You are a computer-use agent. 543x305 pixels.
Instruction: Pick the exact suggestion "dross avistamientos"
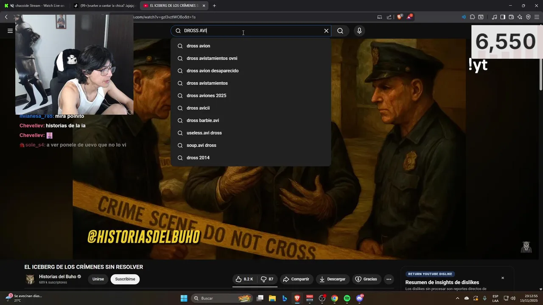pyautogui.click(x=251, y=83)
